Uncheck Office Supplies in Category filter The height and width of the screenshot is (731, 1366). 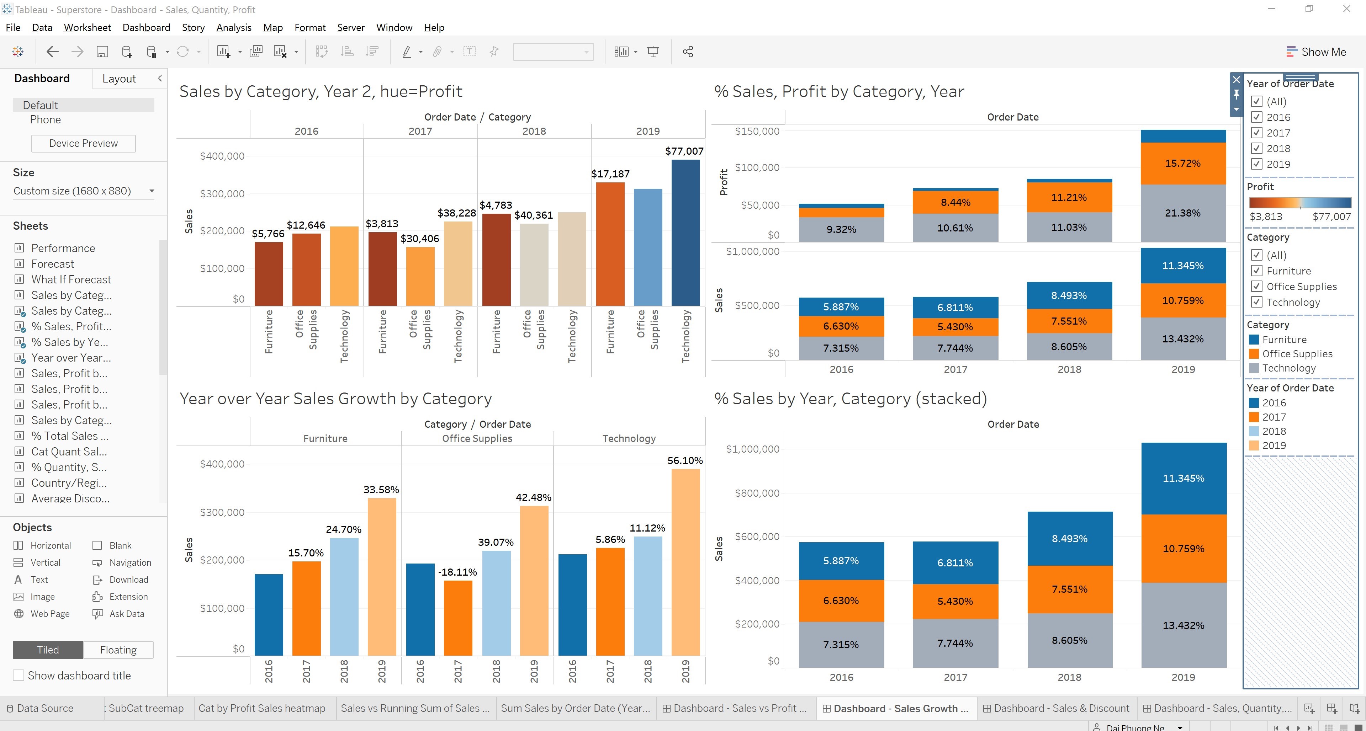point(1256,286)
